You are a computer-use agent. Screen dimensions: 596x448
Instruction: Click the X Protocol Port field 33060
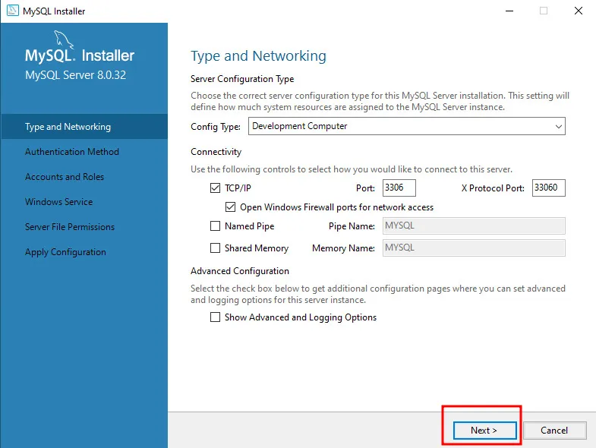548,188
